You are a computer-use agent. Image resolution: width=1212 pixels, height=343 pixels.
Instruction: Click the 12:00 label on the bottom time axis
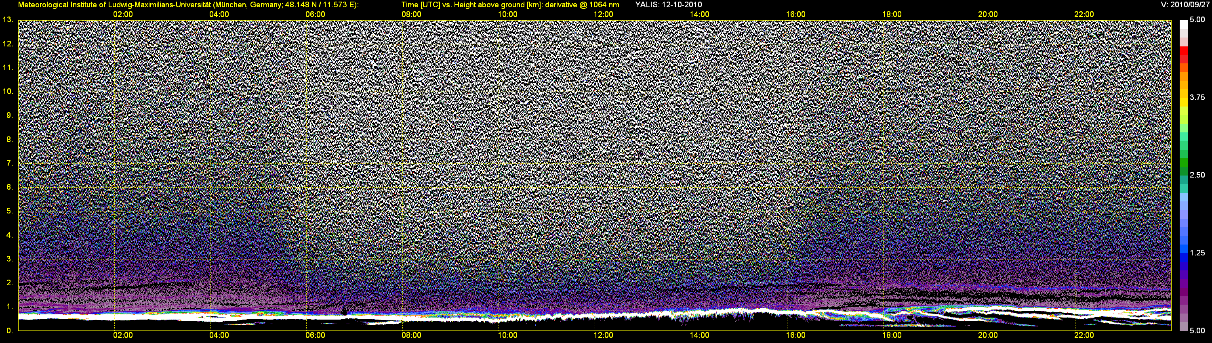(603, 335)
